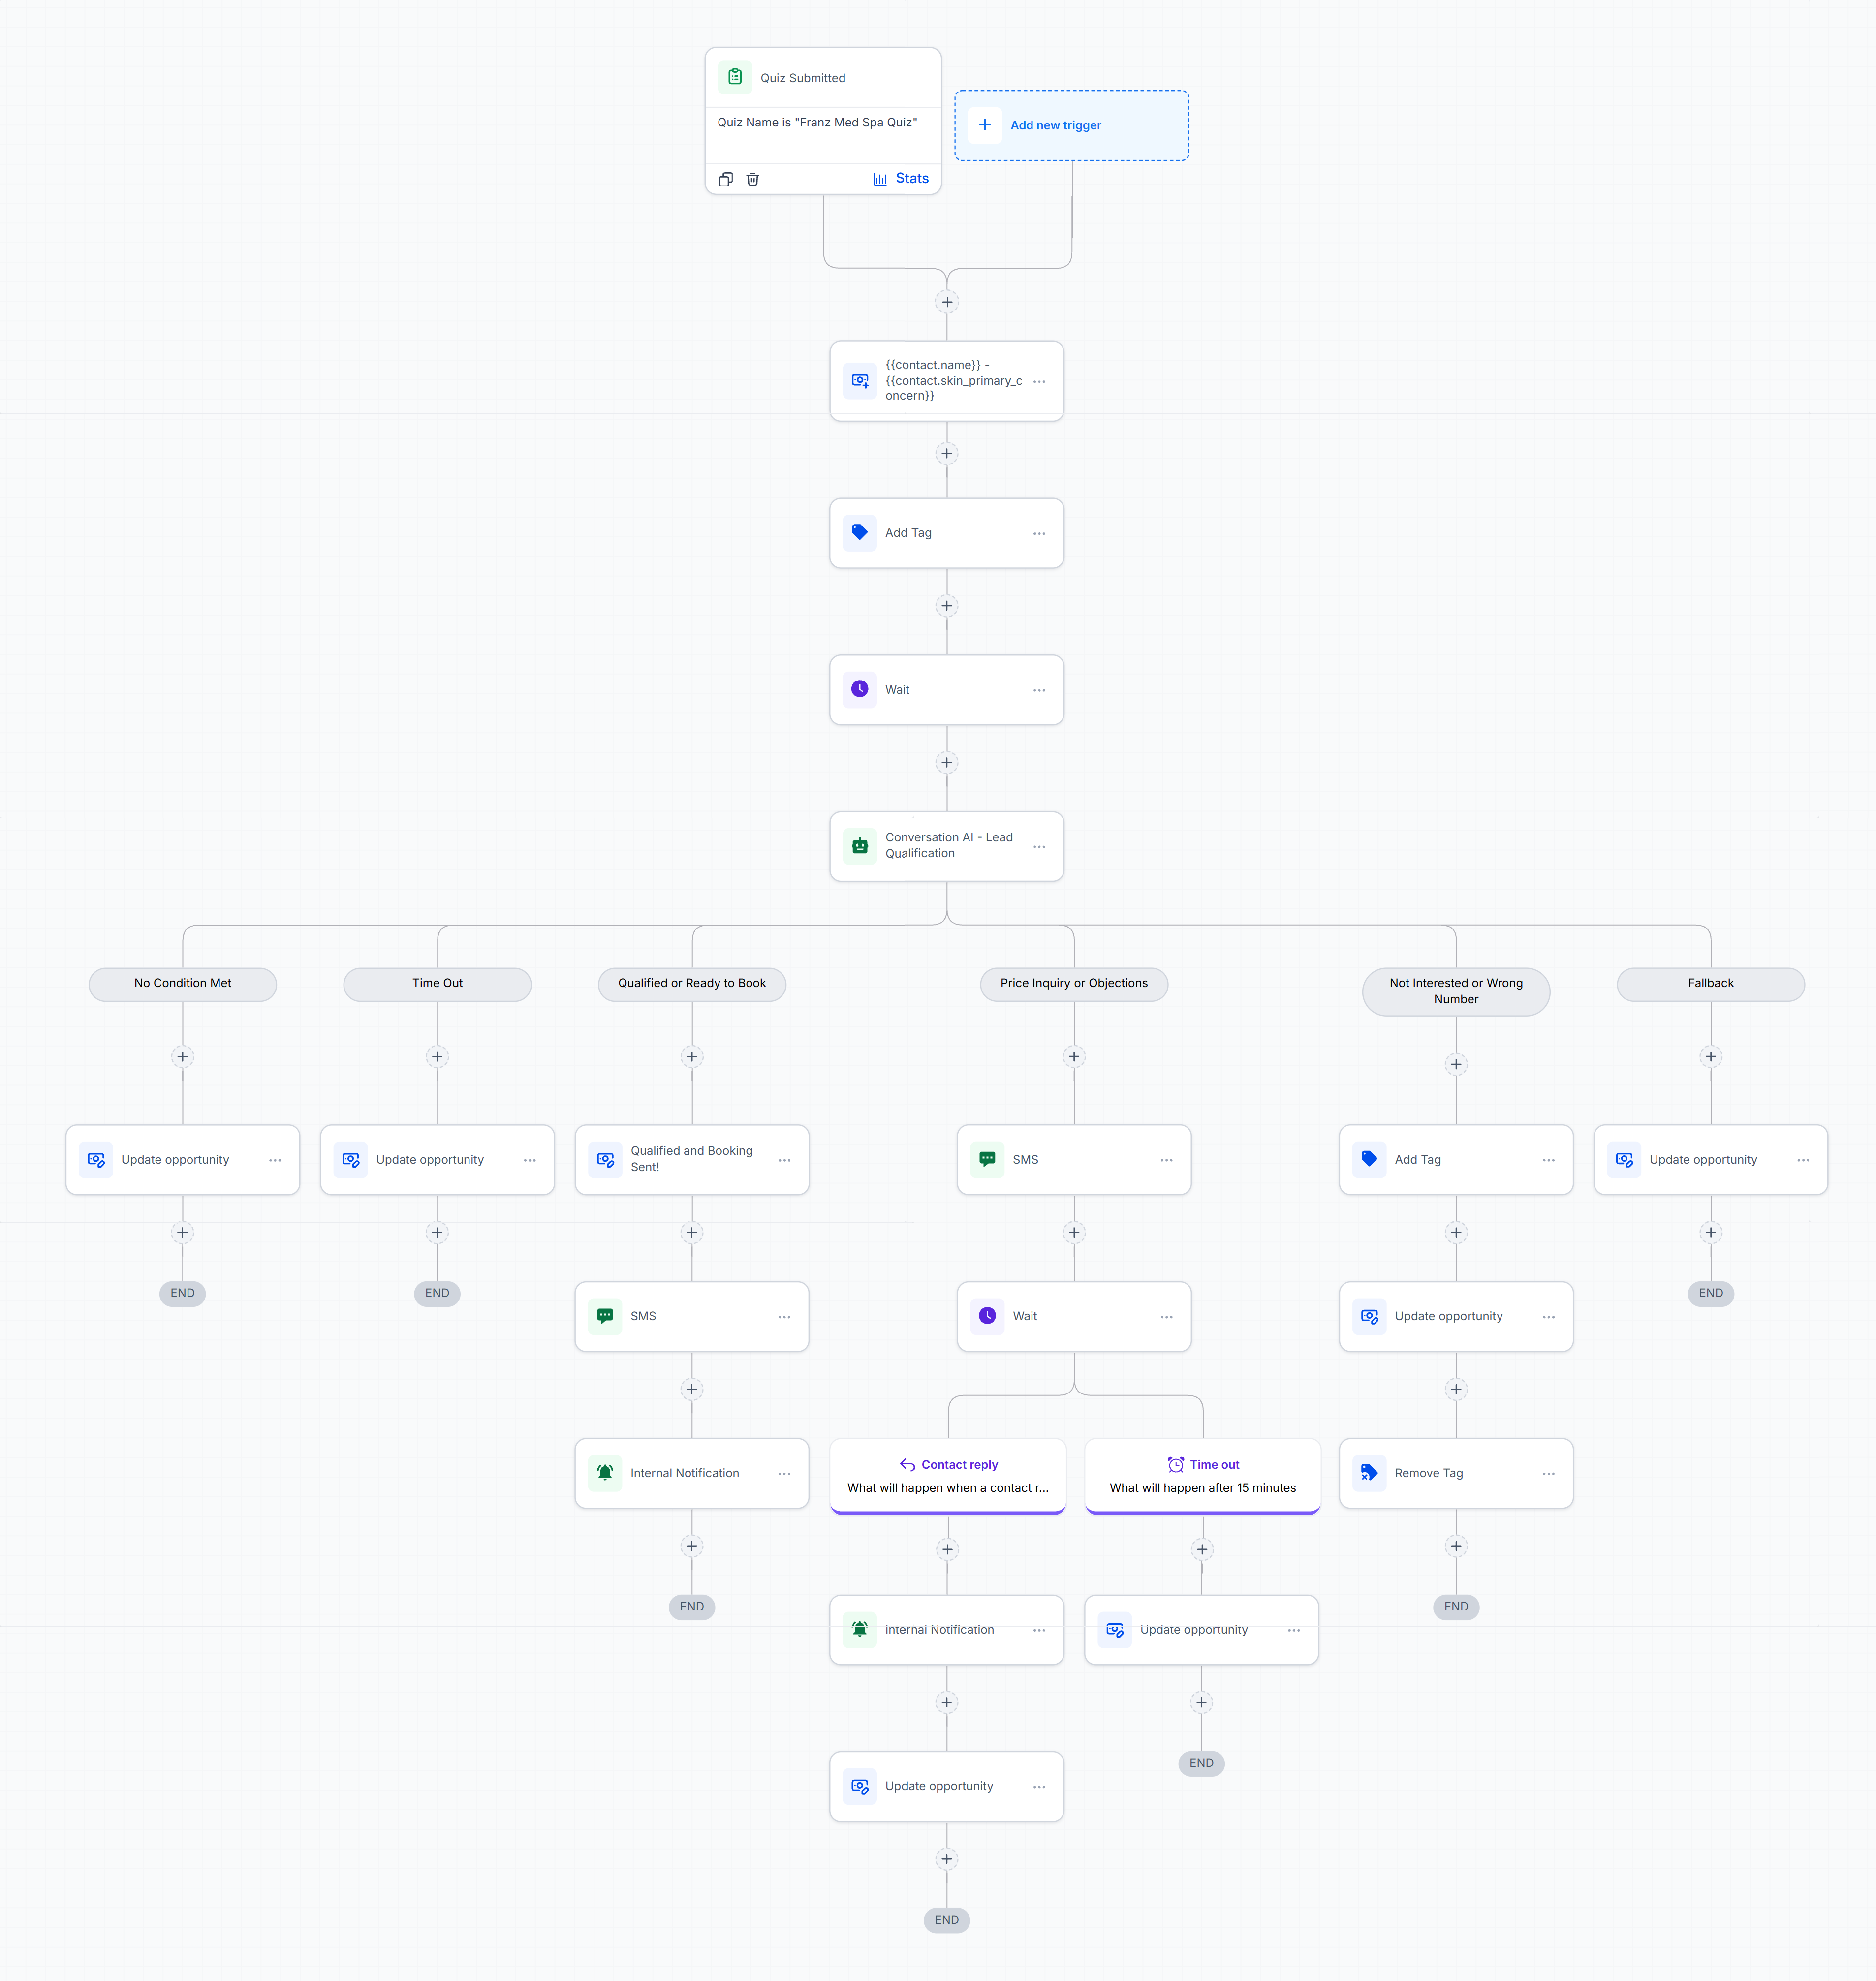Click the Remove Tag node icon

1369,1473
